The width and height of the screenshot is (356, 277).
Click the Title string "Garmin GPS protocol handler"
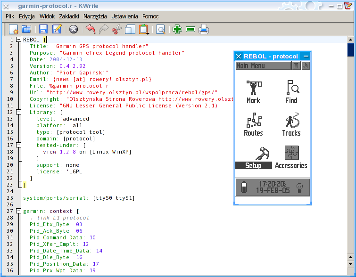[100, 46]
